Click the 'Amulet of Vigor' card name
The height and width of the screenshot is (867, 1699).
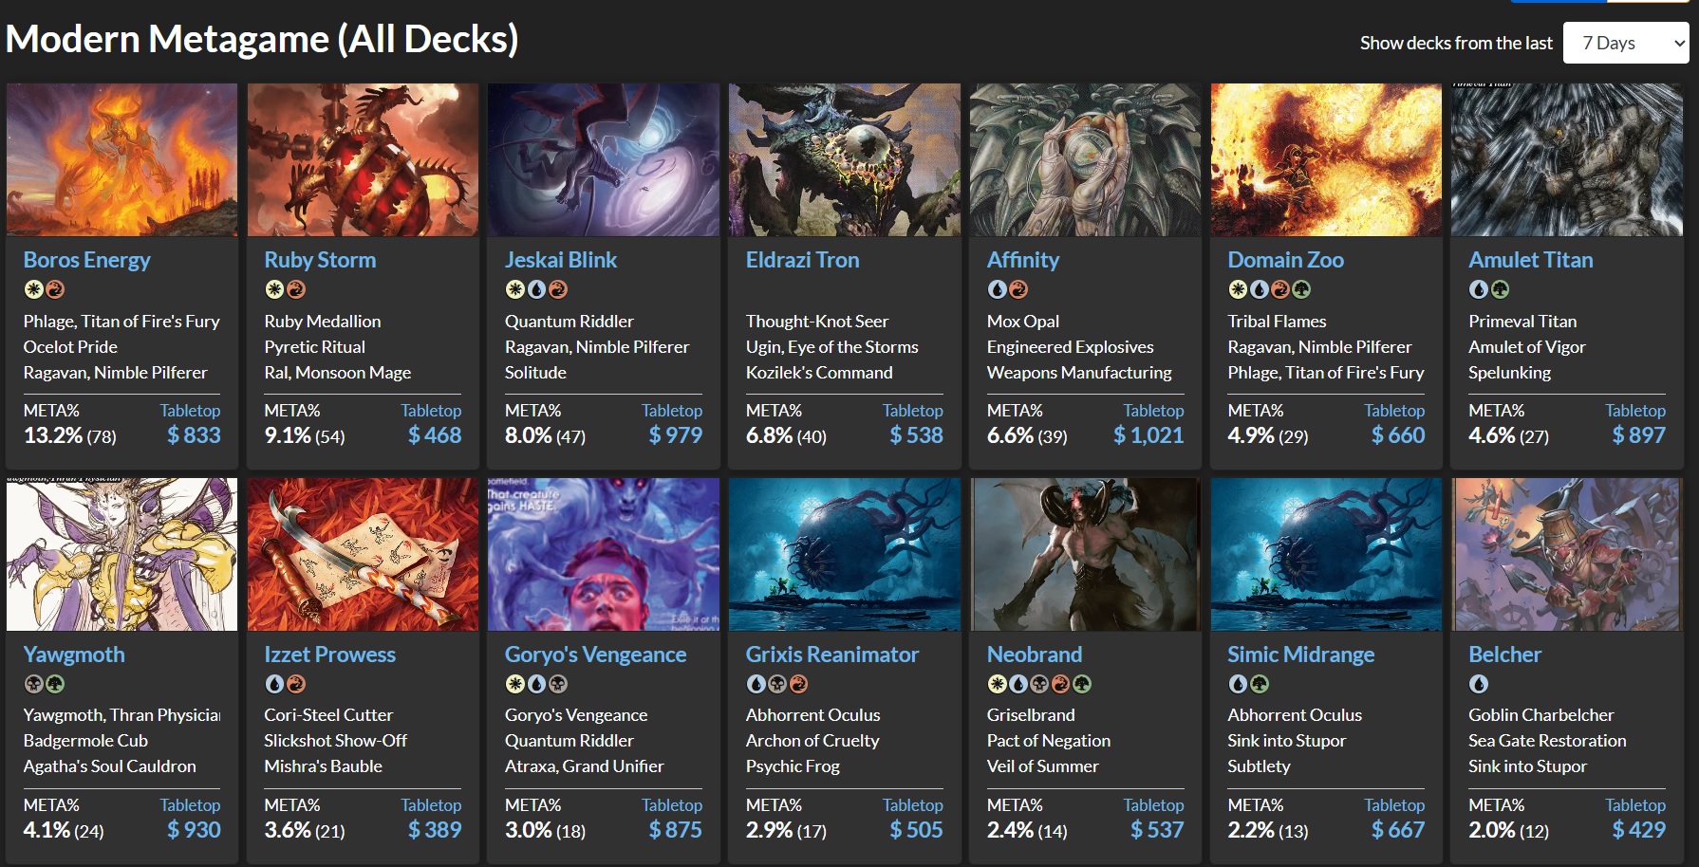tap(1527, 347)
